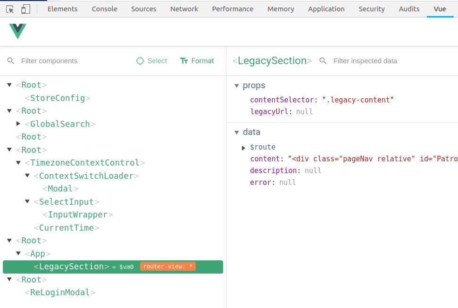Open the Performance tab
The height and width of the screenshot is (308, 458).
(x=233, y=9)
